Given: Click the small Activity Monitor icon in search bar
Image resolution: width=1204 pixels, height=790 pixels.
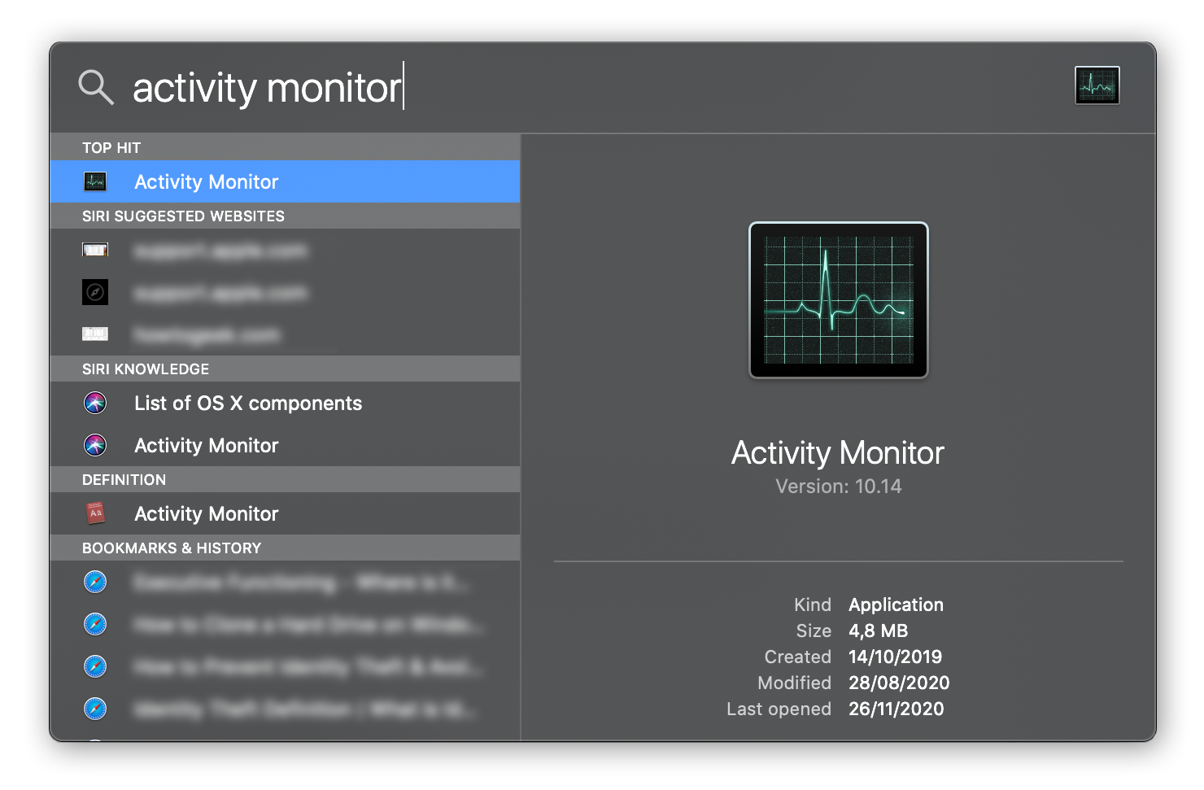Looking at the screenshot, I should click(1096, 85).
